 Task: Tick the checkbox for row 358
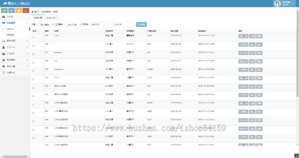[x=33, y=46]
